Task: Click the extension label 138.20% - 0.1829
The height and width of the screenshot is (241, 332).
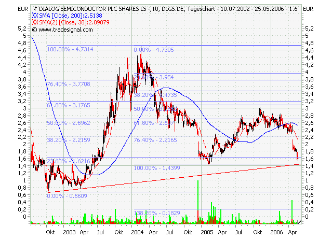Action: pos(157,213)
